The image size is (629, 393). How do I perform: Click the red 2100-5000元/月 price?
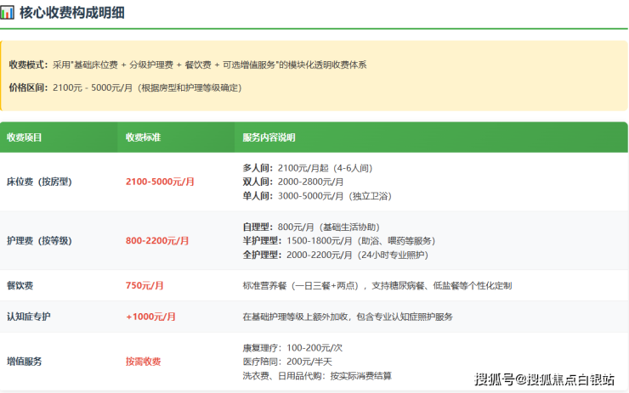click(x=161, y=182)
